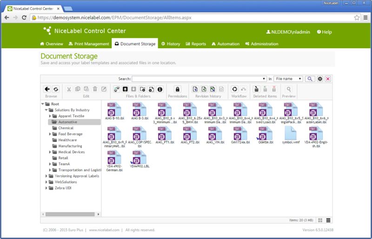
Task: Click the Back arrow in the Browse group
Action: coord(47,89)
